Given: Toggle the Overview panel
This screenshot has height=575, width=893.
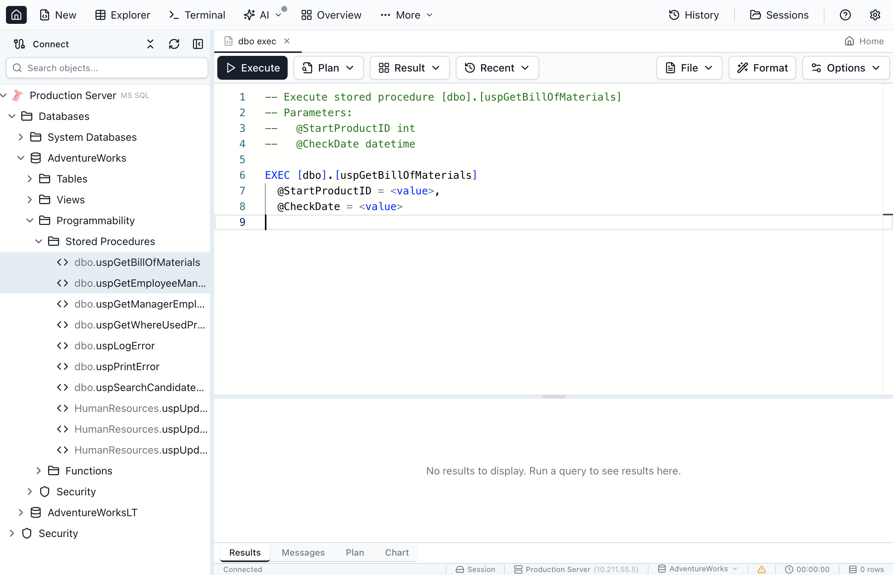Looking at the screenshot, I should tap(330, 15).
